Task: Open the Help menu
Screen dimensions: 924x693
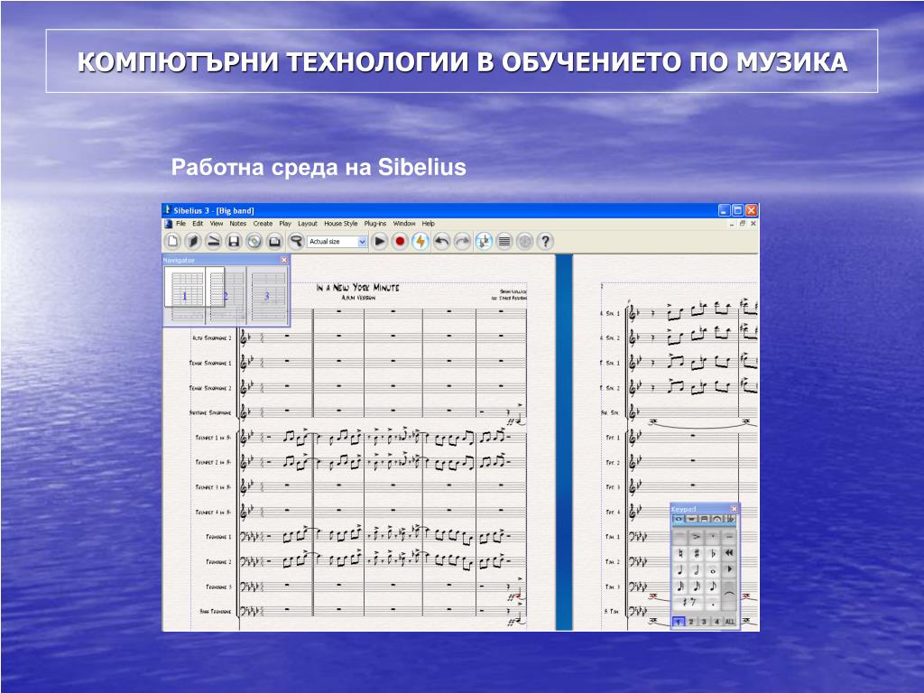Action: (429, 224)
